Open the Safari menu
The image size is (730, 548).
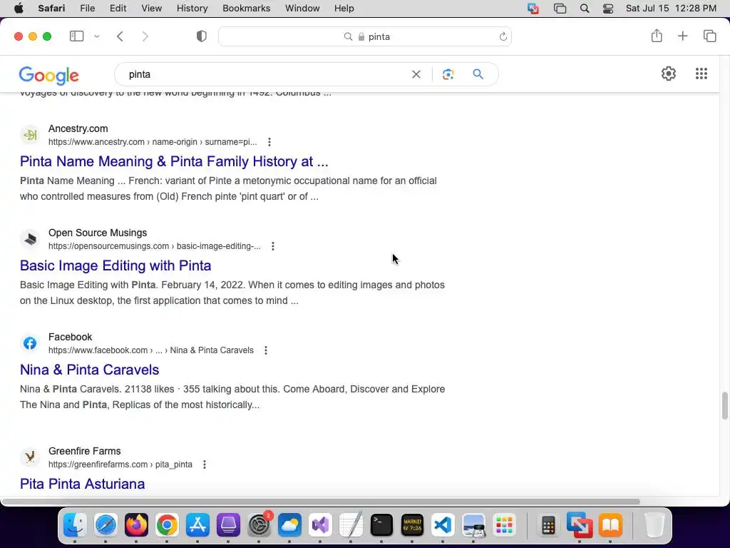click(x=51, y=9)
